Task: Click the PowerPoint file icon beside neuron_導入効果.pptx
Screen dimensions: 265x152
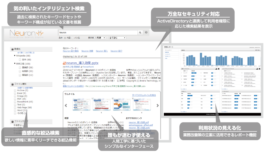Action: point(64,63)
